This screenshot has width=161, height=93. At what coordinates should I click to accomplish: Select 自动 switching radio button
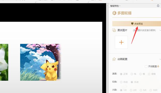[121, 82]
